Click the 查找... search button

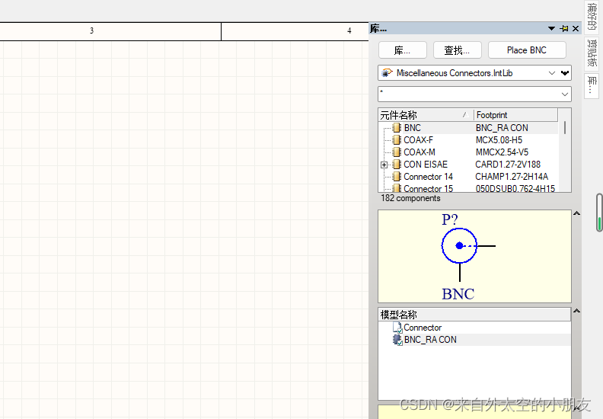pyautogui.click(x=457, y=50)
